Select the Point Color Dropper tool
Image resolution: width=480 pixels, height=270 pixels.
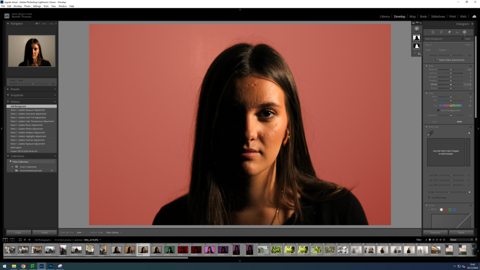pyautogui.click(x=430, y=133)
